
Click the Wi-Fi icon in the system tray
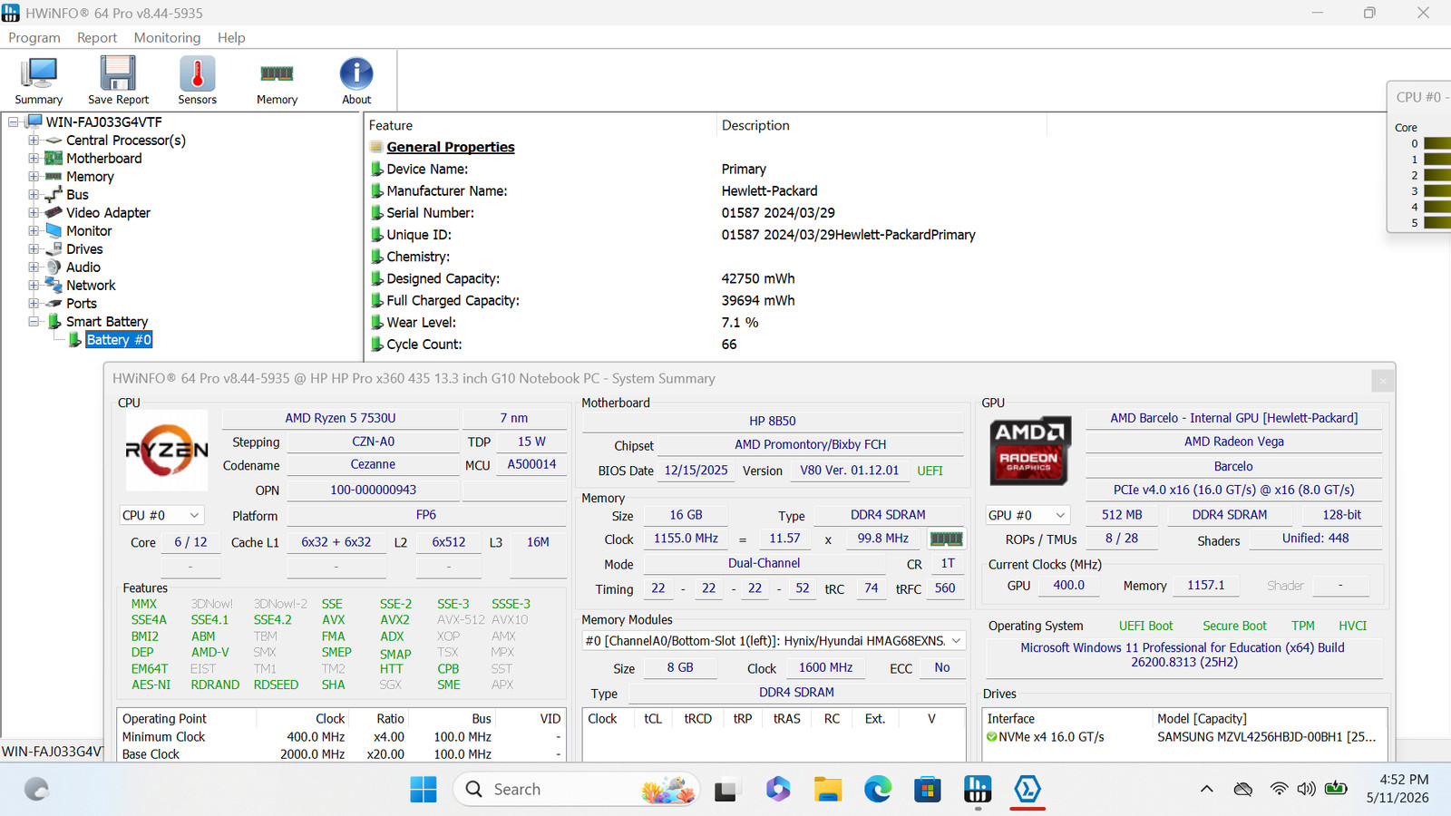[1279, 789]
